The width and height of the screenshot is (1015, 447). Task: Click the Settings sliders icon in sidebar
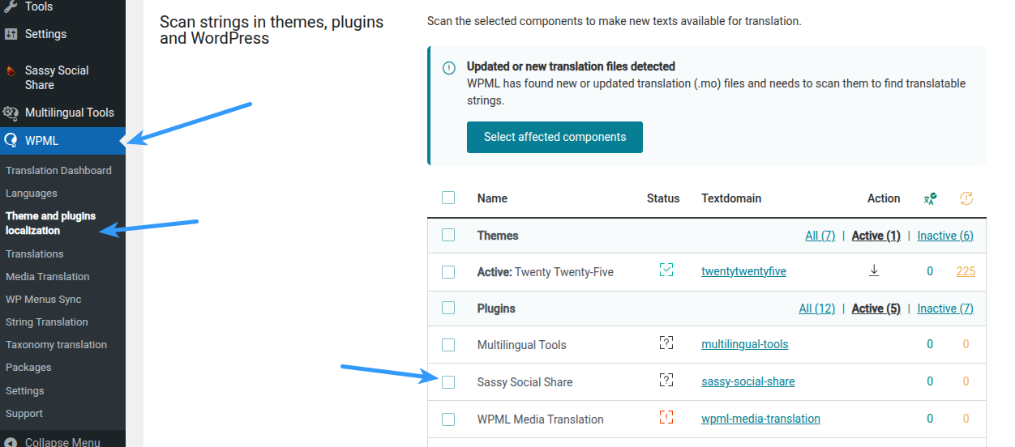pyautogui.click(x=11, y=34)
